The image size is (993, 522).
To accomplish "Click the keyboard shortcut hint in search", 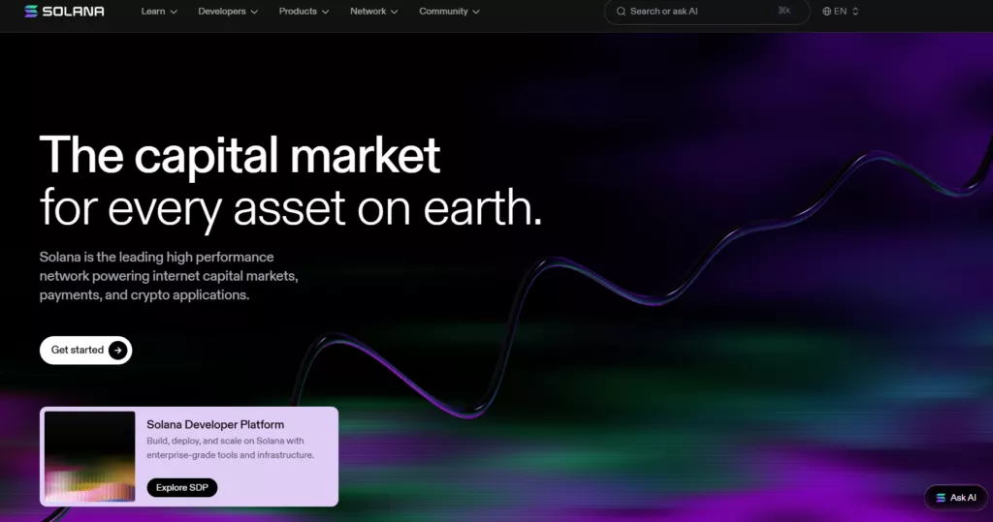I will click(784, 11).
